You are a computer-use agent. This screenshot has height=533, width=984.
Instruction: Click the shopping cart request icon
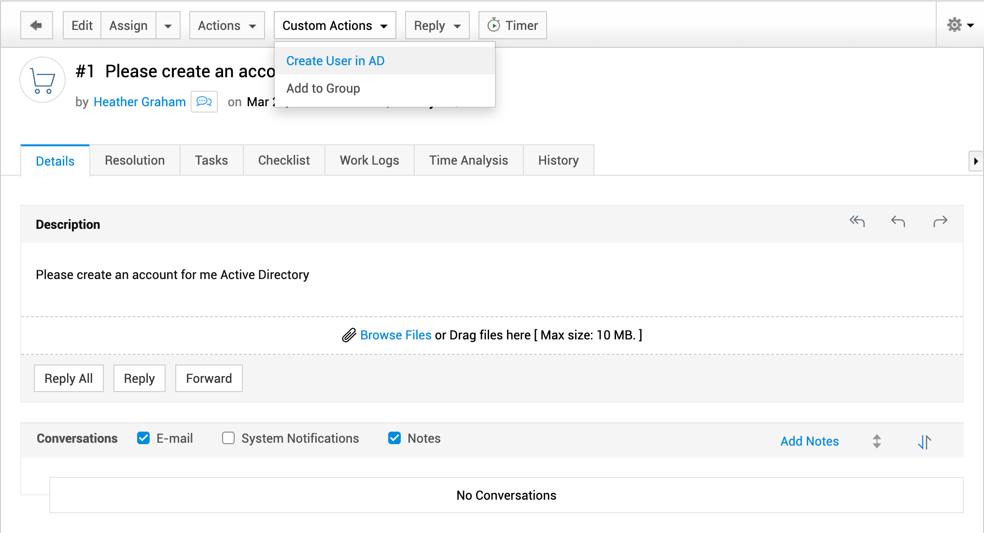pyautogui.click(x=42, y=80)
